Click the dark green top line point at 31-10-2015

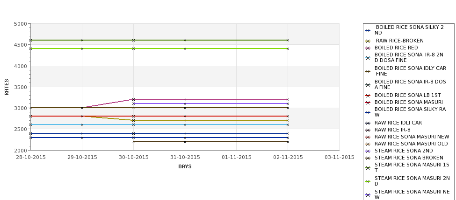tap(185, 40)
